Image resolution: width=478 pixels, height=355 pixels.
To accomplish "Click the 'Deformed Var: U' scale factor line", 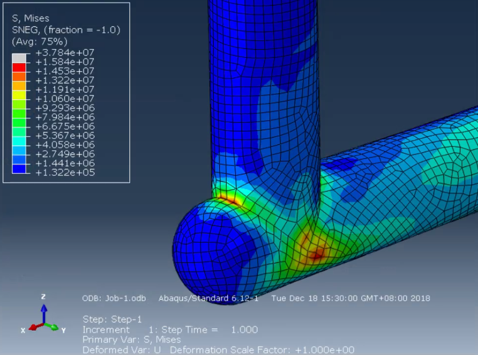I will 218,350.
